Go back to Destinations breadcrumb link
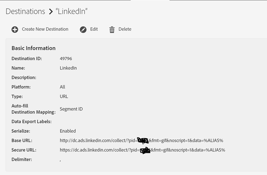 [x=25, y=12]
